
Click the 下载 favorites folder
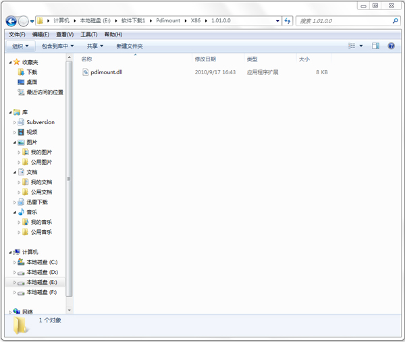click(32, 72)
